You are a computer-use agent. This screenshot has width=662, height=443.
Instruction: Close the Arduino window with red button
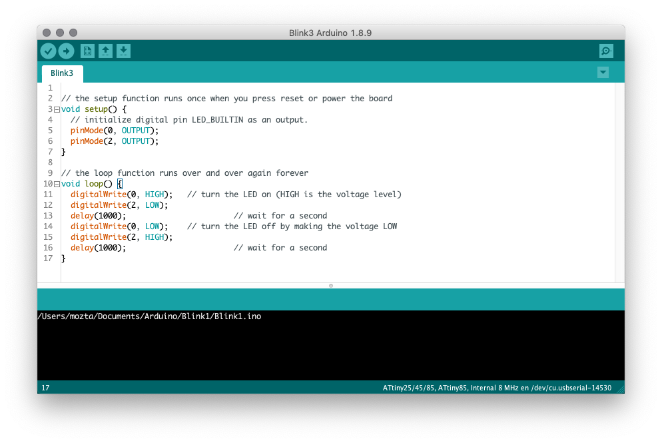pyautogui.click(x=47, y=33)
